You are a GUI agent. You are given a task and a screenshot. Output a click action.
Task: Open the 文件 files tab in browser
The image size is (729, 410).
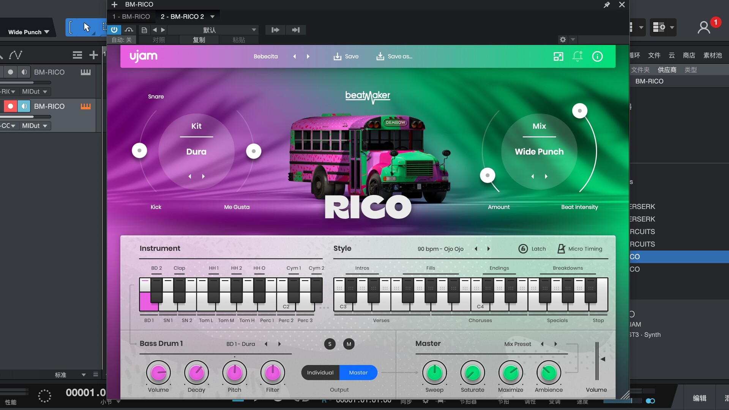654,55
